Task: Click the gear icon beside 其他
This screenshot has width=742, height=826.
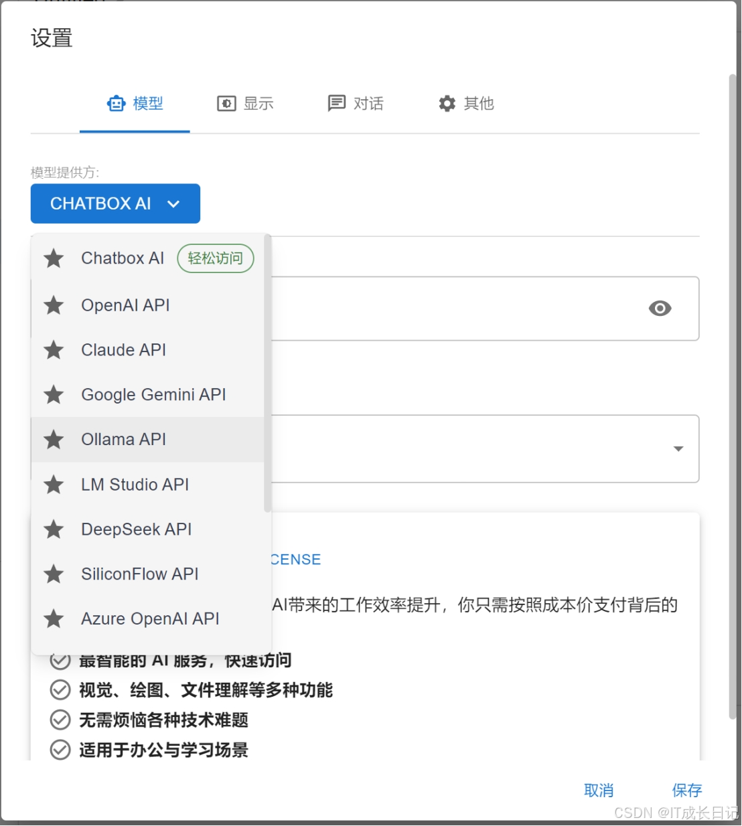Action: tap(447, 104)
